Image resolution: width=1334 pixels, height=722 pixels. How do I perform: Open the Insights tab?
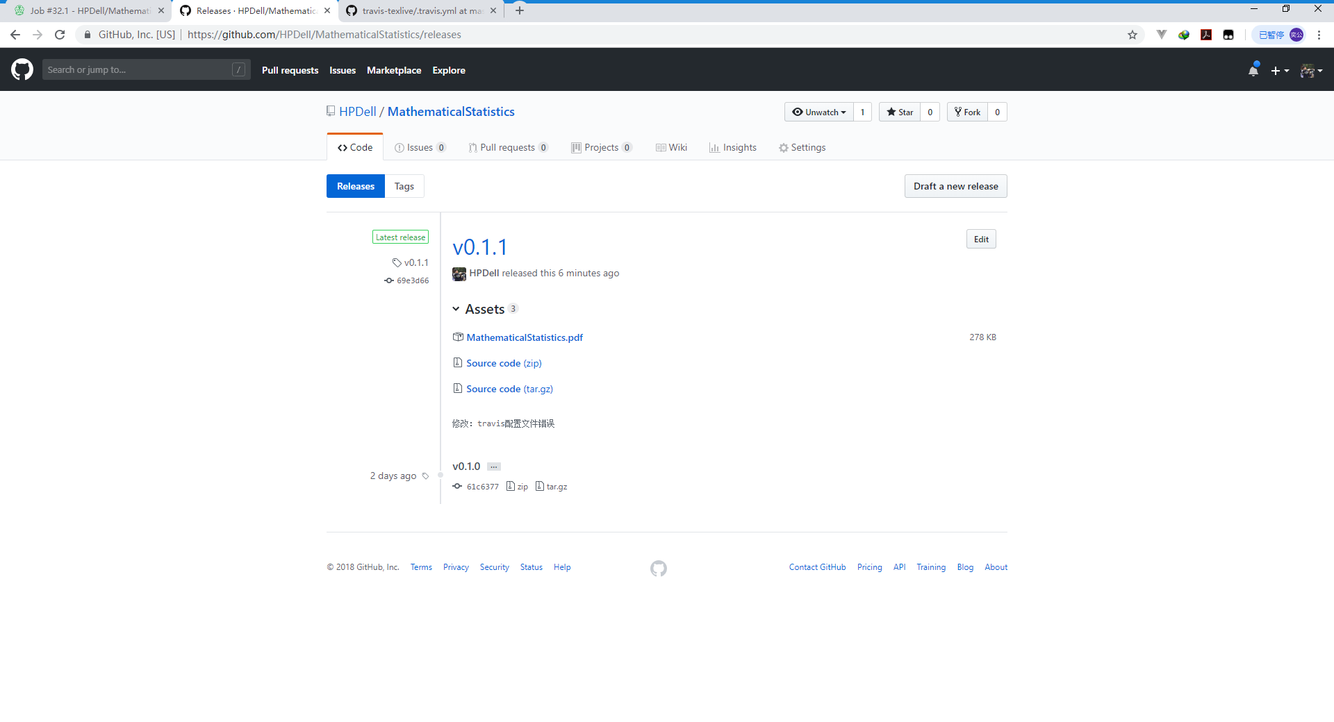pos(732,147)
